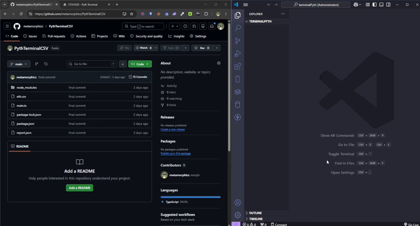Click Create a new release link
This screenshot has width=420, height=226.
point(173,130)
